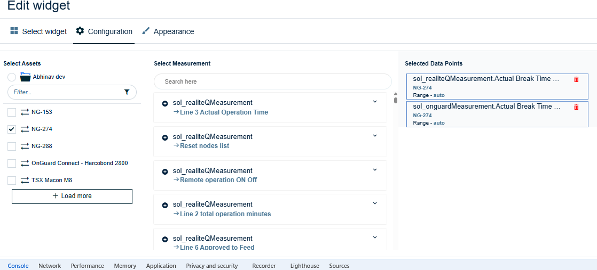Image resolution: width=597 pixels, height=270 pixels.
Task: Click plus icon for Reset nodes list
Action: 165,137
